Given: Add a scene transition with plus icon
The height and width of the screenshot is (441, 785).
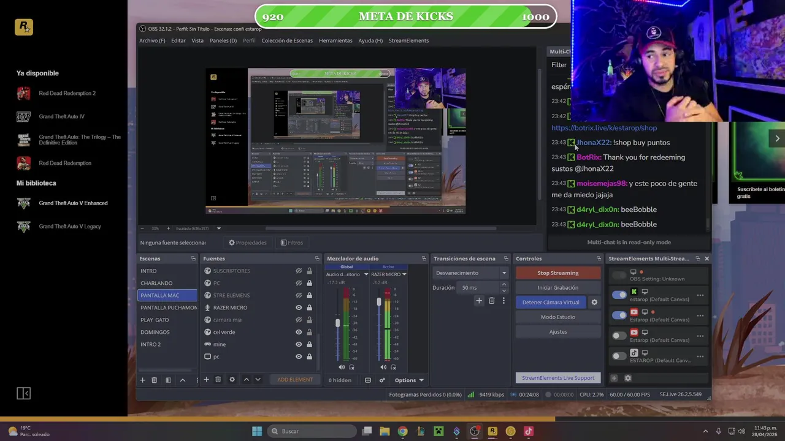Looking at the screenshot, I should pyautogui.click(x=479, y=301).
